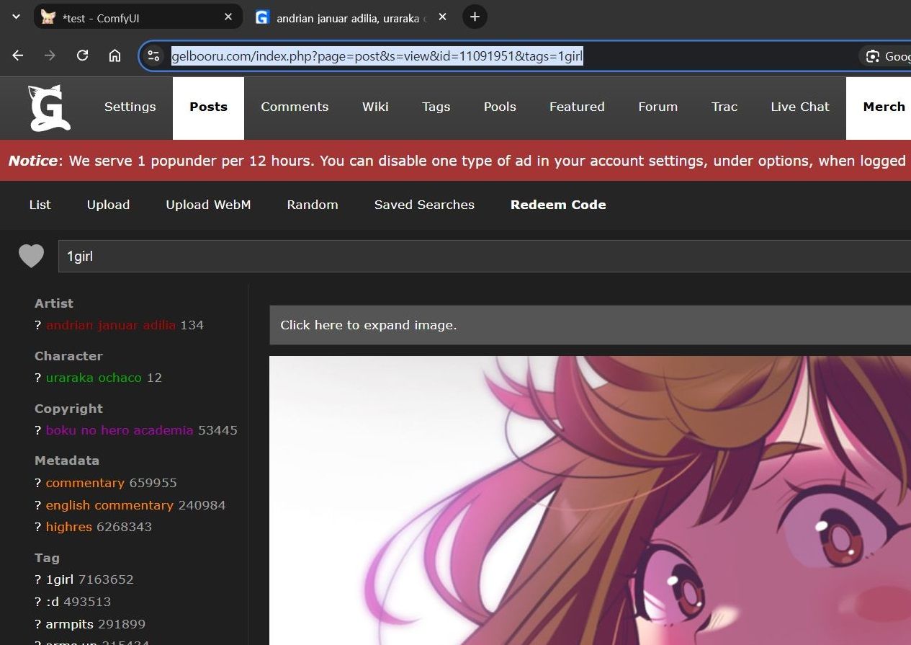Image resolution: width=911 pixels, height=645 pixels.
Task: Click the gelbooru URL address bar
Action: 377,56
